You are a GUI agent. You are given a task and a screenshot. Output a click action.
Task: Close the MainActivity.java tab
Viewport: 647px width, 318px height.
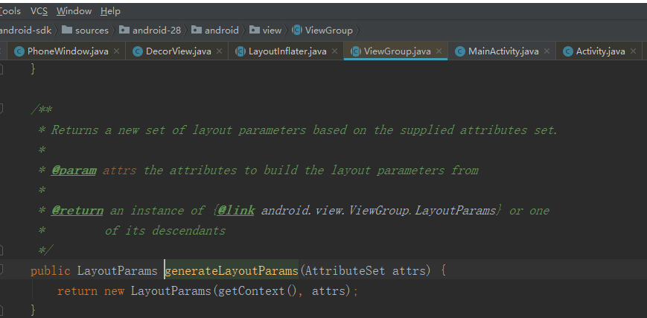click(x=546, y=51)
